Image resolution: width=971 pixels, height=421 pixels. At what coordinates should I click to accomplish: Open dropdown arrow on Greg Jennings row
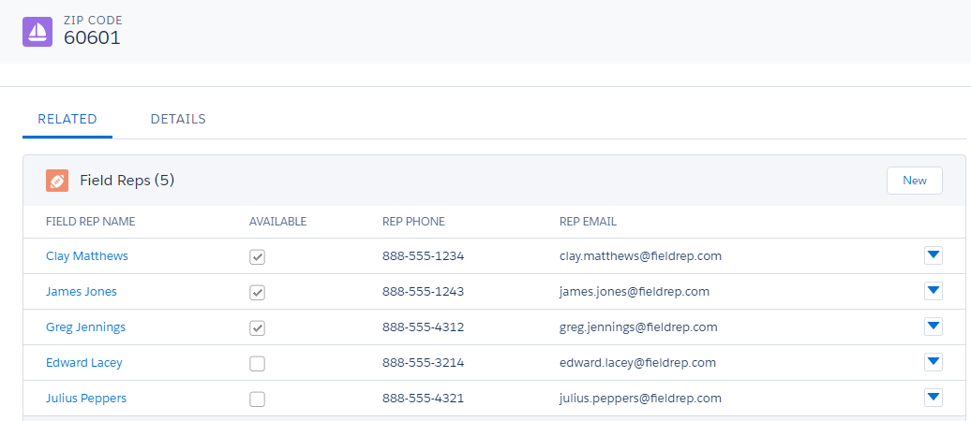coord(934,327)
